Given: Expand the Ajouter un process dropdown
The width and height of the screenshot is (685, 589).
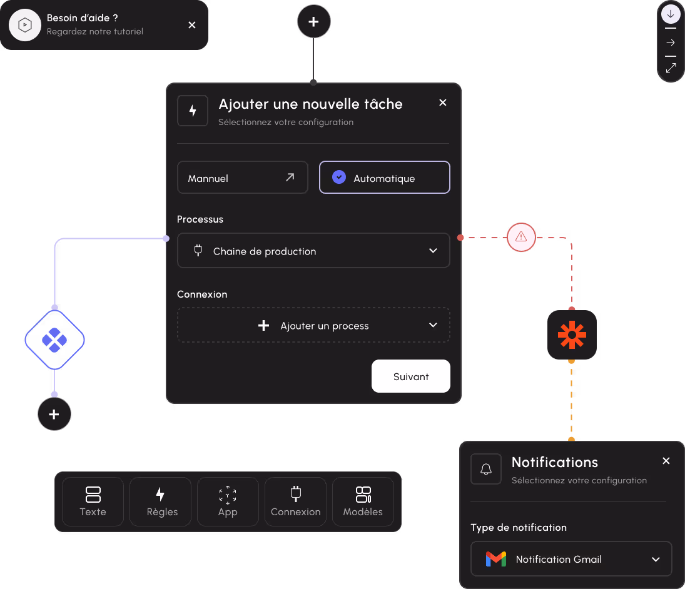Looking at the screenshot, I should pos(313,325).
